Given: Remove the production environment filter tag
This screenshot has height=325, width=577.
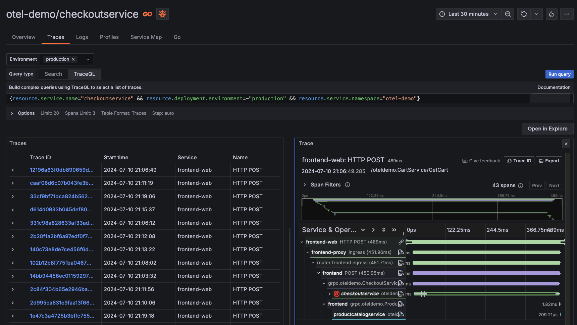Looking at the screenshot, I should pos(73,59).
